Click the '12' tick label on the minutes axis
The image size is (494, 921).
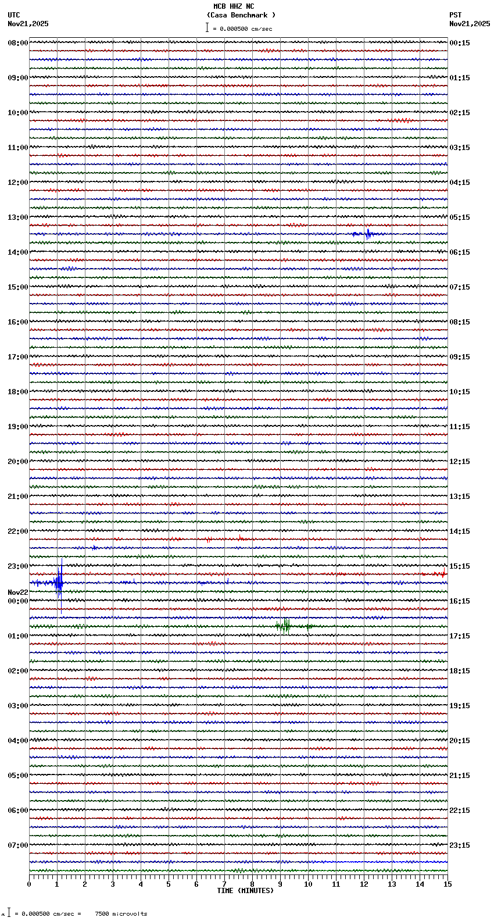point(364,884)
